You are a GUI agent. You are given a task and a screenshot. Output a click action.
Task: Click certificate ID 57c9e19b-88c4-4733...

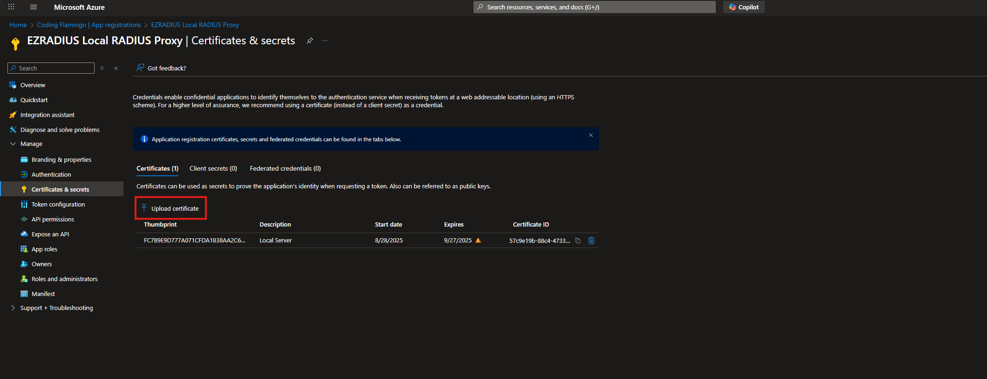point(540,241)
